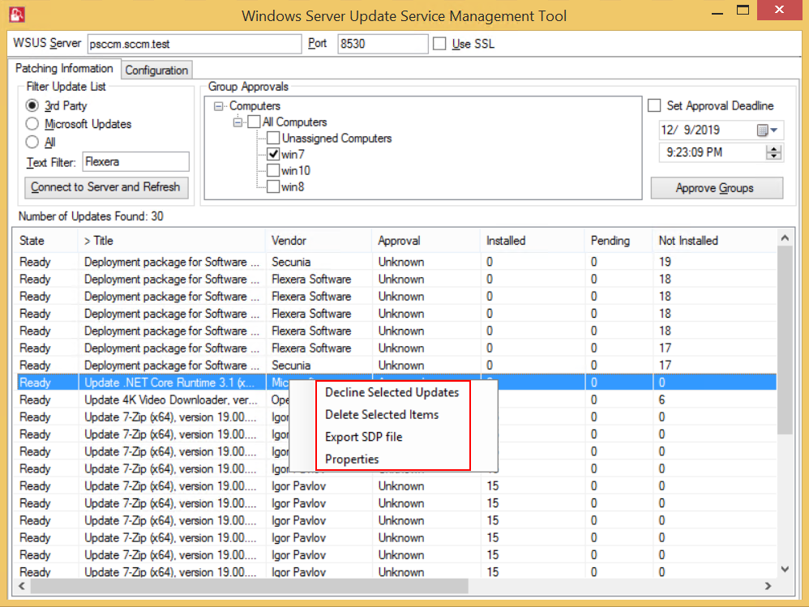The width and height of the screenshot is (809, 607).
Task: Collapse the All Computers tree node
Action: click(238, 122)
